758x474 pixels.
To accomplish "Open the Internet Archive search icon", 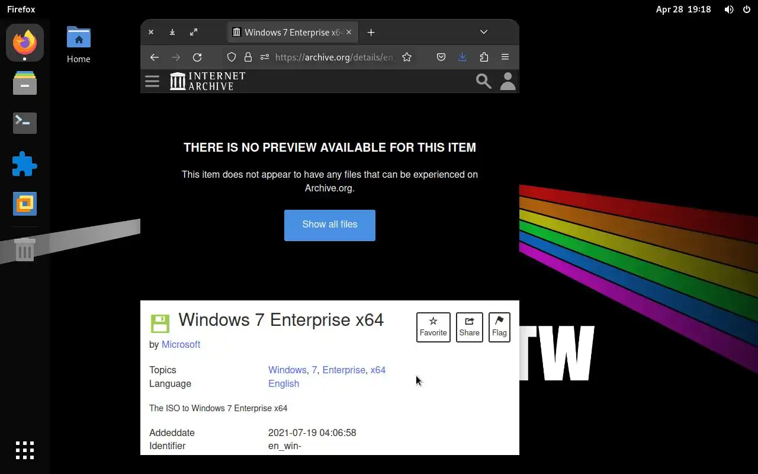I will (x=484, y=81).
